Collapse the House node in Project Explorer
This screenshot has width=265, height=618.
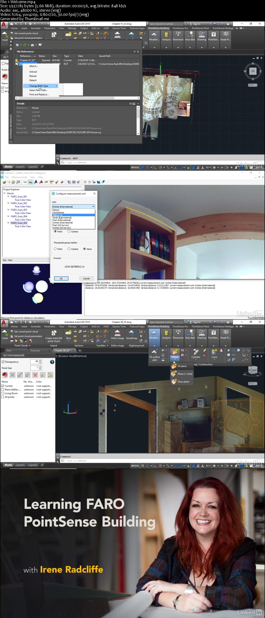[x=4, y=193]
